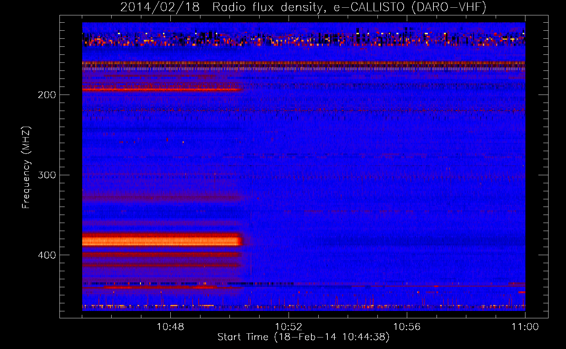Click the red emission band just above 200 MHz

(x=163, y=89)
